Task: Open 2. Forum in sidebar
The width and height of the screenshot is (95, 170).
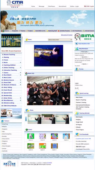Action: [5, 60]
